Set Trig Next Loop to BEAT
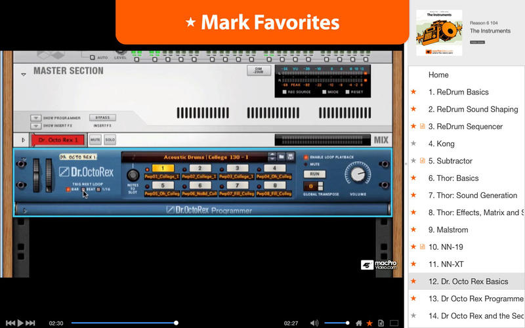The width and height of the screenshot is (525, 328). [83, 190]
